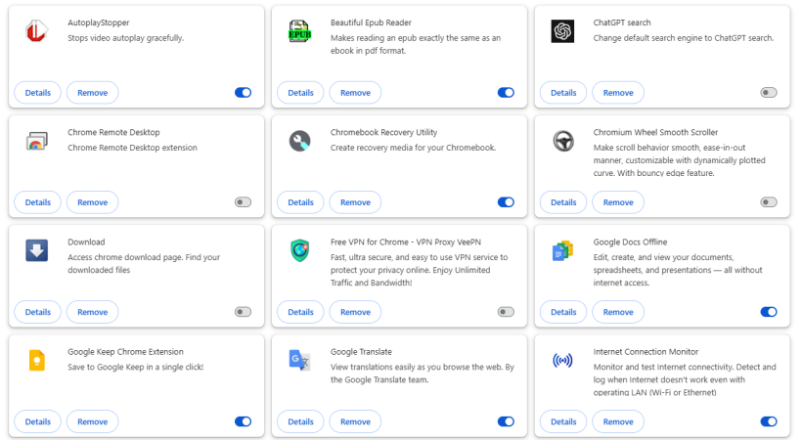Click the AutoplayStopper extension icon

(36, 31)
